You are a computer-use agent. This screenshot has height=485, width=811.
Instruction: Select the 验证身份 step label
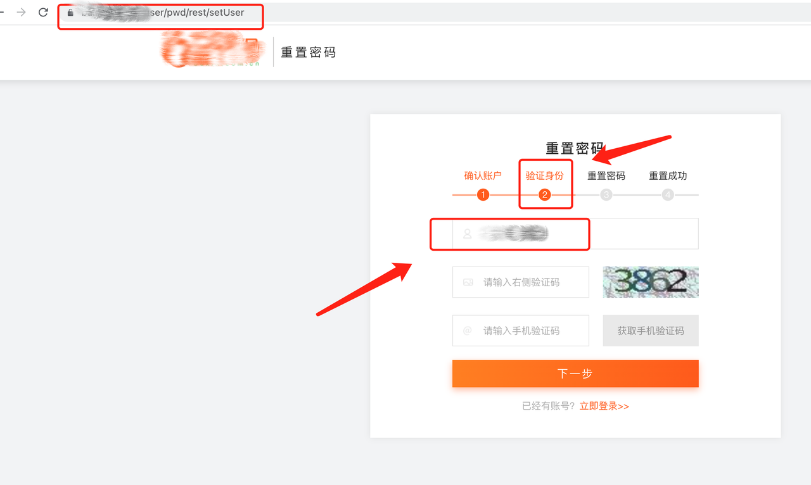[544, 176]
